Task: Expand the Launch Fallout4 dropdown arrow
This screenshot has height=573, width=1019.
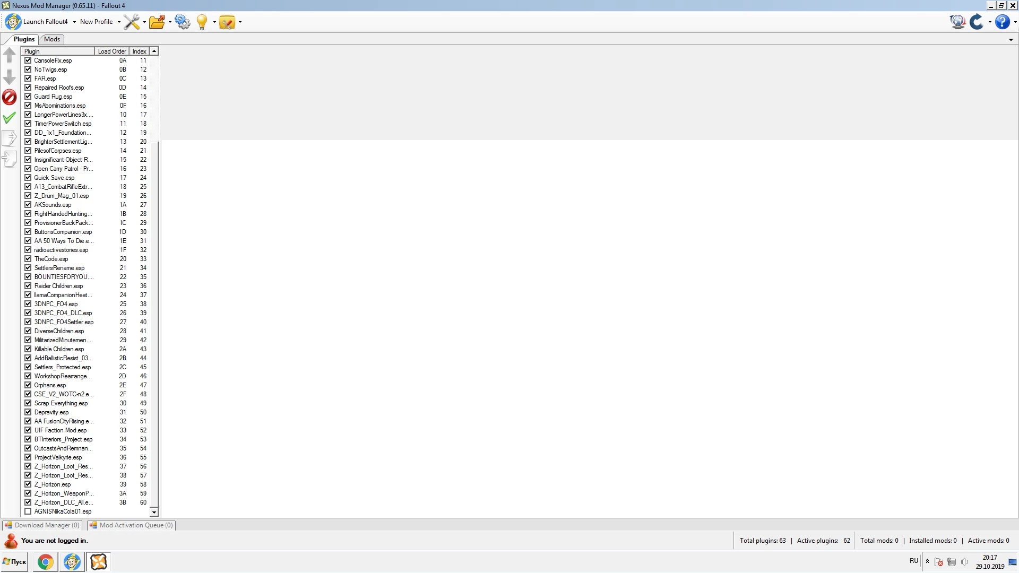Action: click(74, 22)
